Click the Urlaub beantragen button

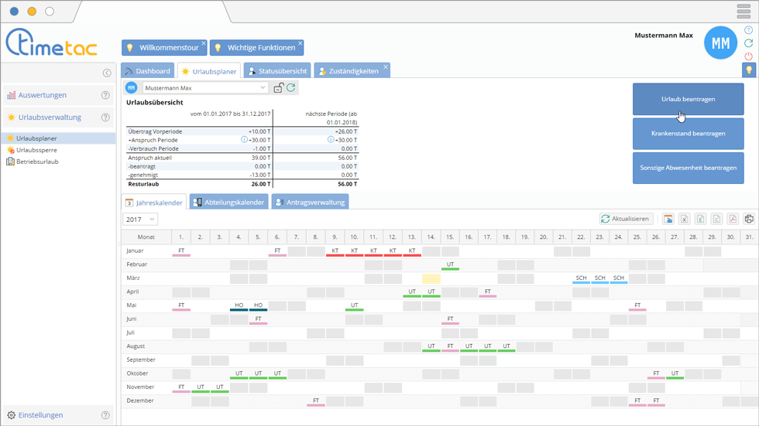688,100
